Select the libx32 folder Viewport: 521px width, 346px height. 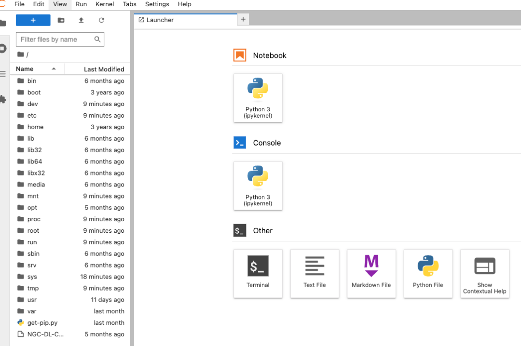(70, 173)
